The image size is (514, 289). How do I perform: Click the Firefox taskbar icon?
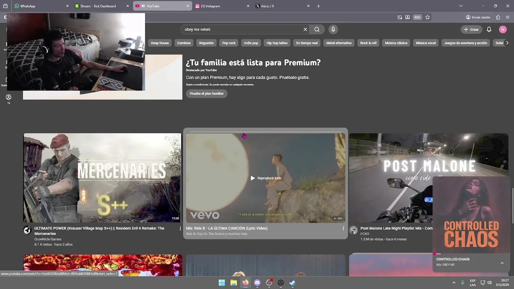tap(245, 283)
